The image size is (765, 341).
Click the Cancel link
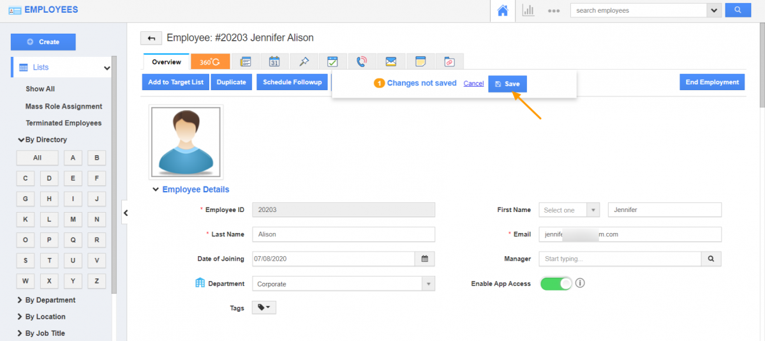coord(473,84)
